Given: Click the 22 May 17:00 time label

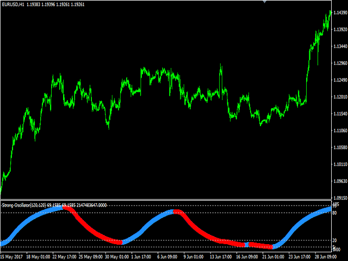Looking at the screenshot, I should [x=64, y=257].
